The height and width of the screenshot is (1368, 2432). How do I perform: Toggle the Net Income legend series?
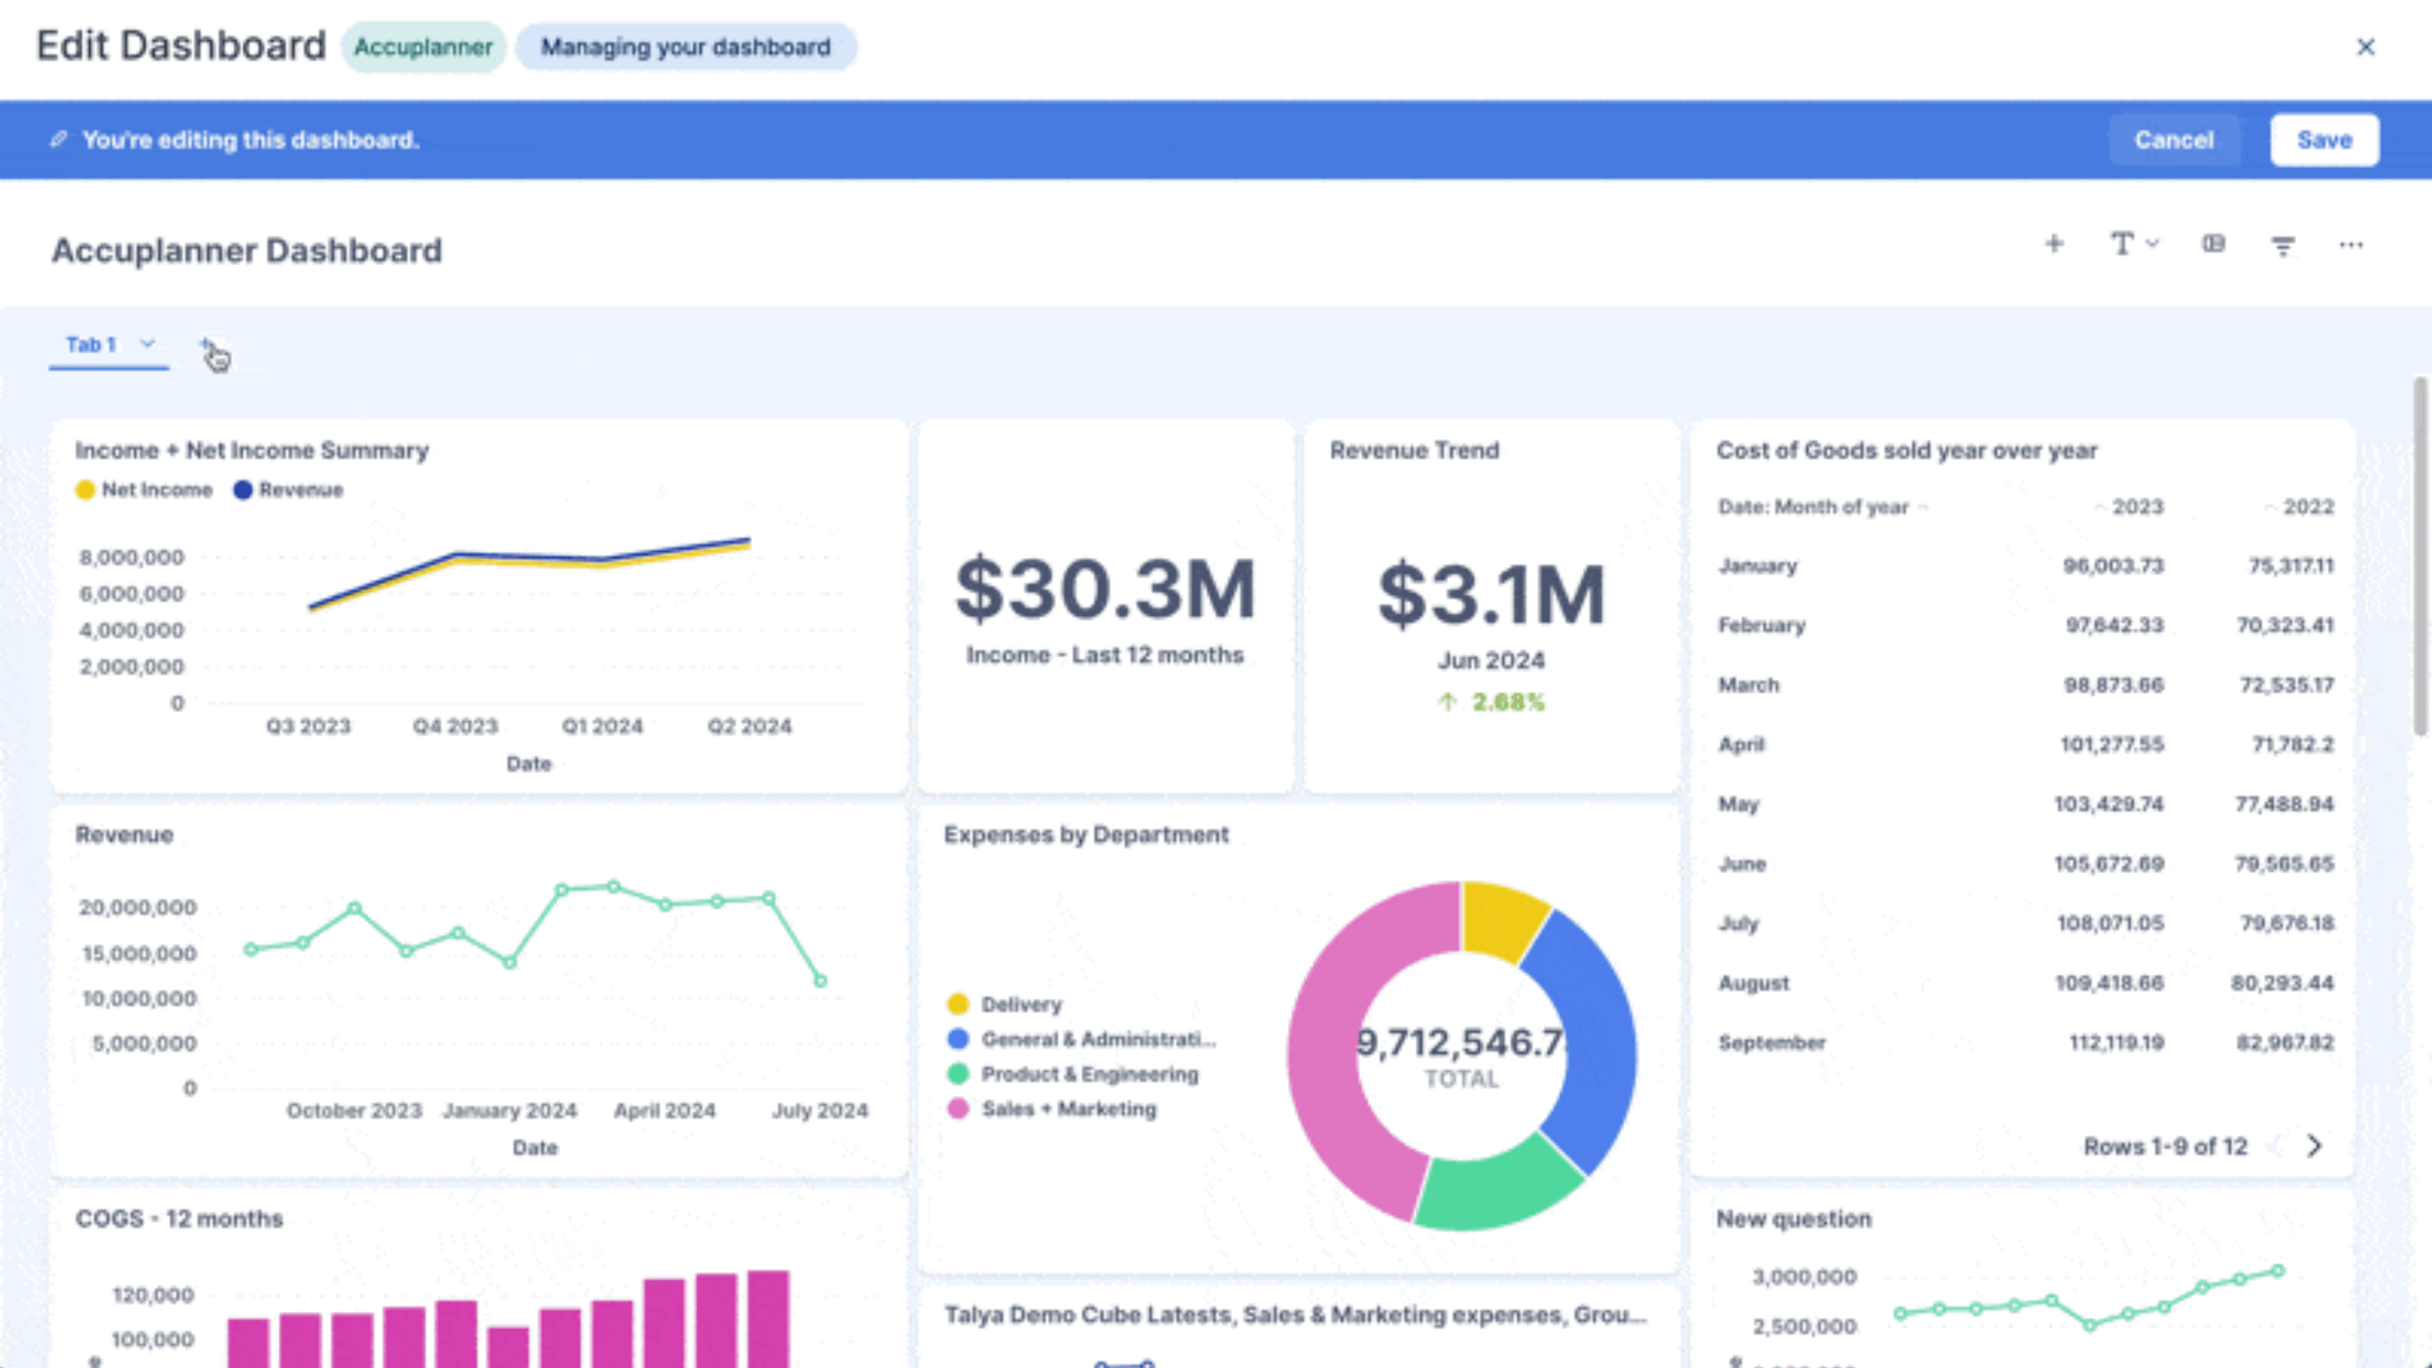click(x=144, y=490)
